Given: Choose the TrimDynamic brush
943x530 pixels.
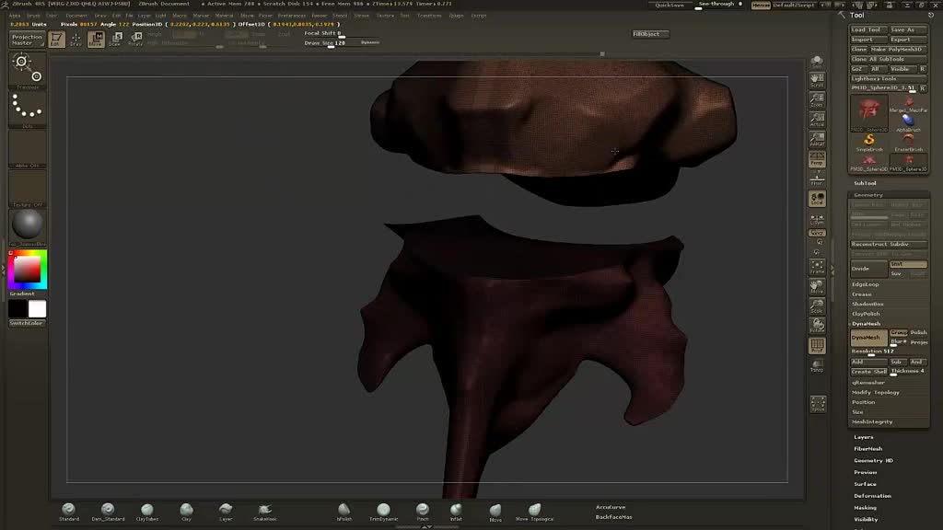Looking at the screenshot, I should point(383,510).
